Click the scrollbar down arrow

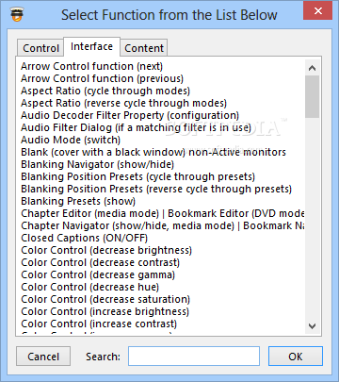click(x=312, y=326)
